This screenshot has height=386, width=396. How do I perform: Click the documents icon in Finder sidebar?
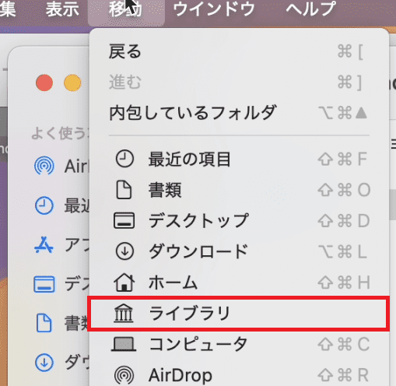(x=44, y=323)
